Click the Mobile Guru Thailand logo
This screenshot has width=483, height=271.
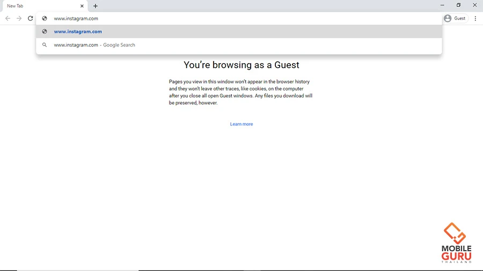456,243
